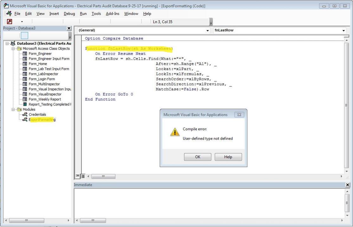Close the Project explorer pane
This screenshot has height=227, width=353.
coord(69,28)
